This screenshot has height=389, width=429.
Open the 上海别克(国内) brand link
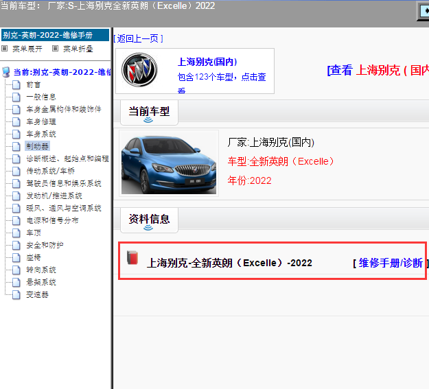tap(207, 62)
